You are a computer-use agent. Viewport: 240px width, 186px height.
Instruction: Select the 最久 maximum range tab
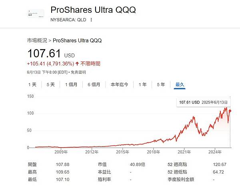[x=180, y=85]
